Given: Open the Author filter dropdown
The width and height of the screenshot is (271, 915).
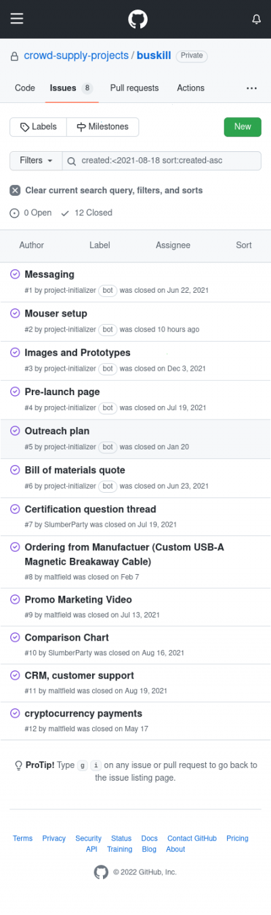Looking at the screenshot, I should [x=32, y=245].
